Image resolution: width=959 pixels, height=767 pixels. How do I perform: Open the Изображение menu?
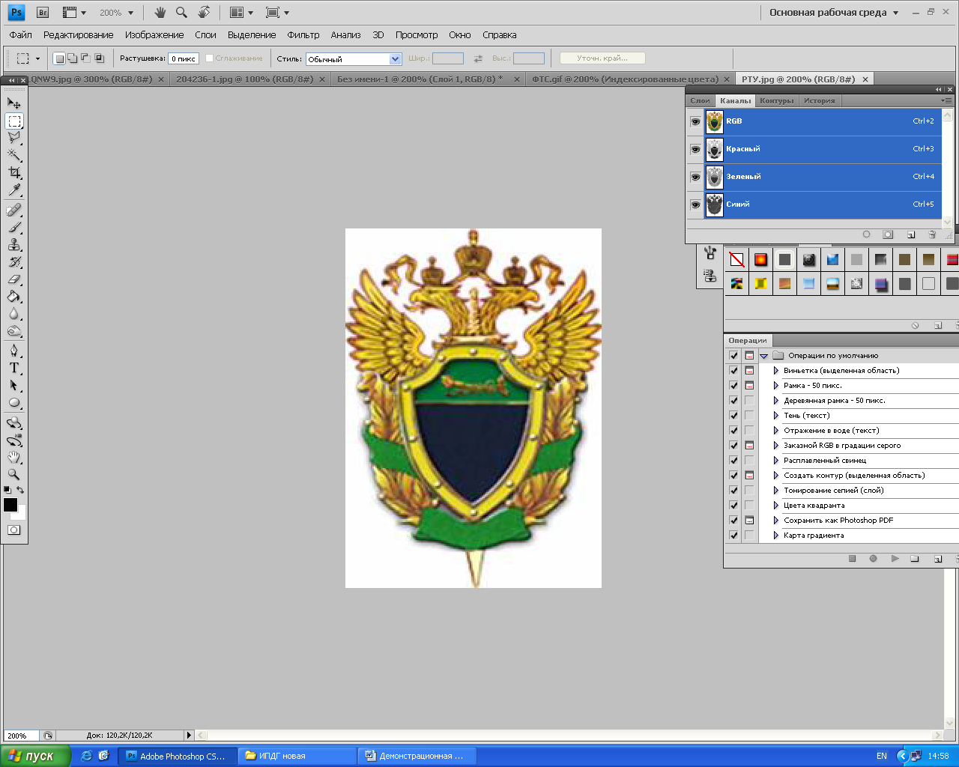154,35
